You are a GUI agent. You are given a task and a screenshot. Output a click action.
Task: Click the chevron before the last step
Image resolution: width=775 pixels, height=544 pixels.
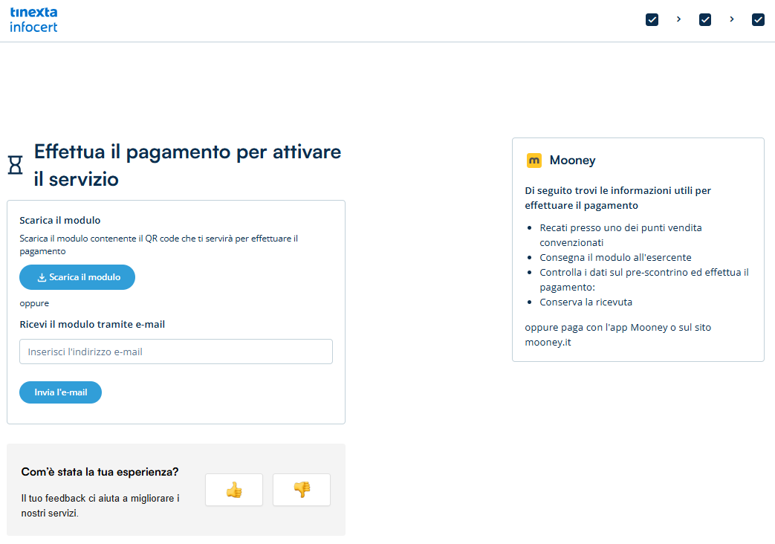coord(732,19)
